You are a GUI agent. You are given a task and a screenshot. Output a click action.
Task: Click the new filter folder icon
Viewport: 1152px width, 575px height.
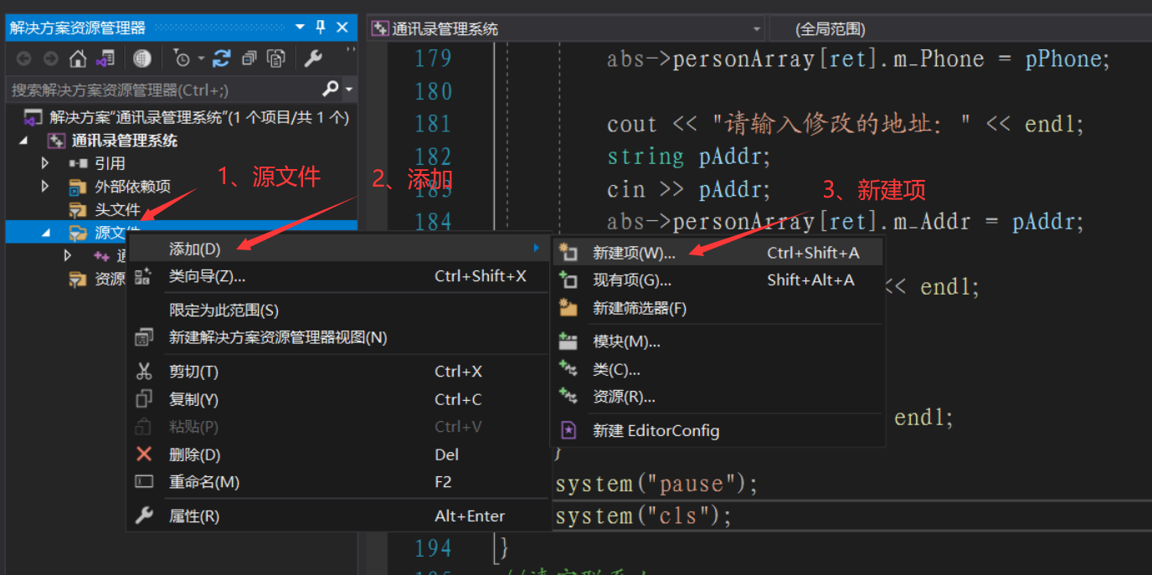click(x=568, y=307)
